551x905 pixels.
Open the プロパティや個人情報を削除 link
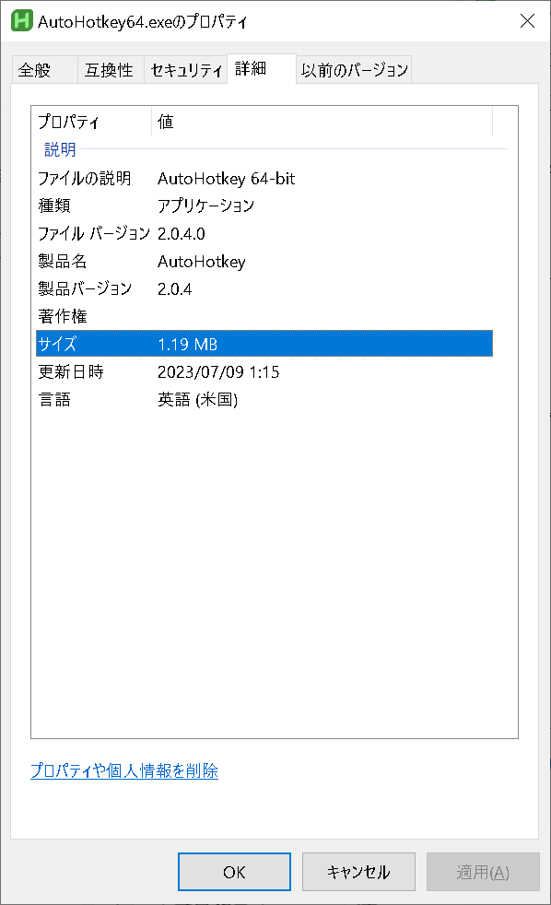point(124,770)
